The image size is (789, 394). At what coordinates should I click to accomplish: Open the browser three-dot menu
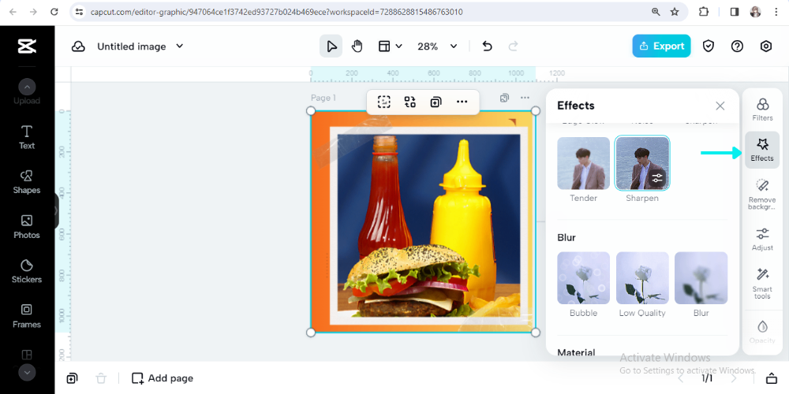tap(776, 12)
